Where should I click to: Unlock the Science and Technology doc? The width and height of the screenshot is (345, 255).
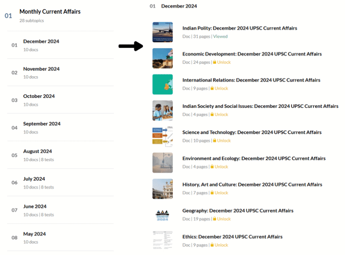(223, 140)
